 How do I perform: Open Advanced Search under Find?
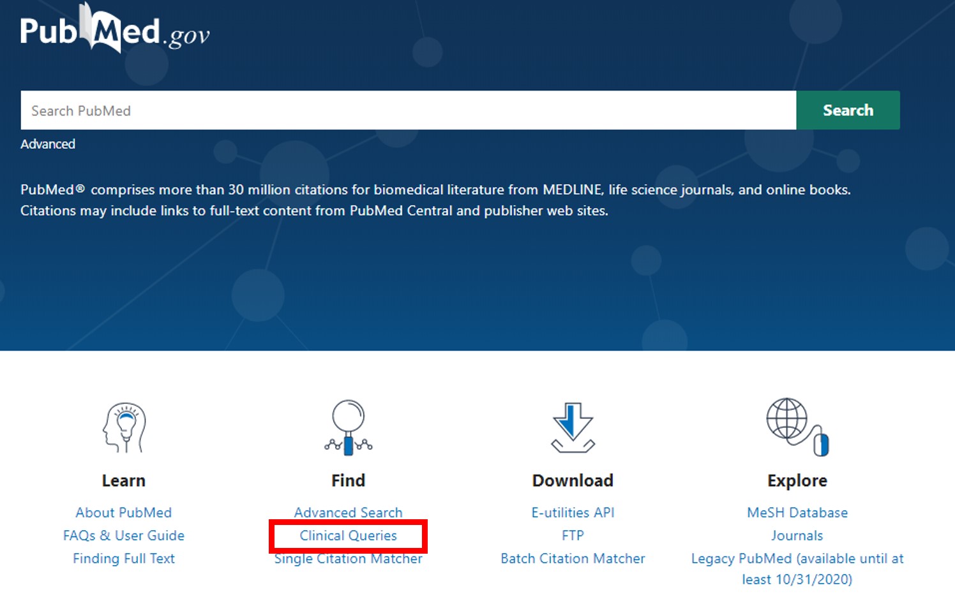coord(348,512)
